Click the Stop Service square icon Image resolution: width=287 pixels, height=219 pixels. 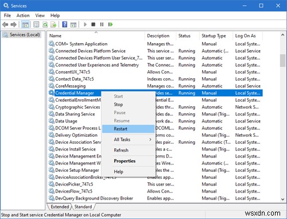click(94, 25)
